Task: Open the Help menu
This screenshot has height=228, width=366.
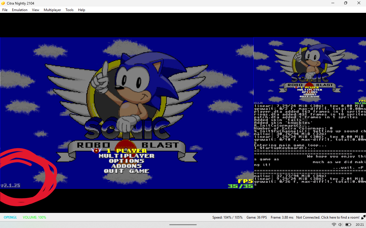Action: point(81,10)
